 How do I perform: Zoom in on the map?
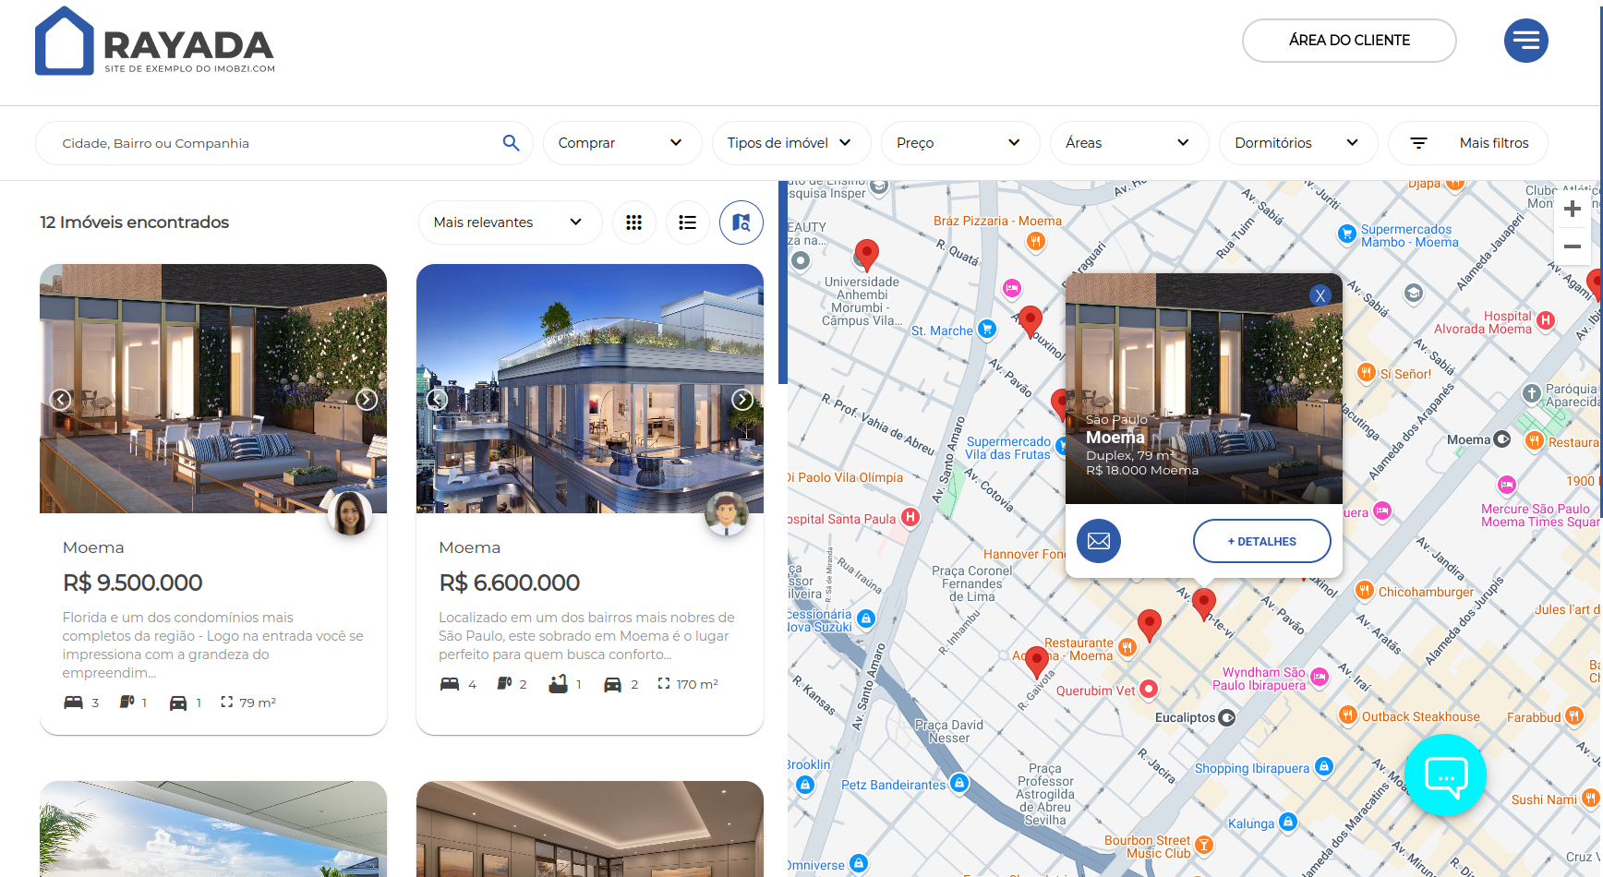pos(1573,209)
